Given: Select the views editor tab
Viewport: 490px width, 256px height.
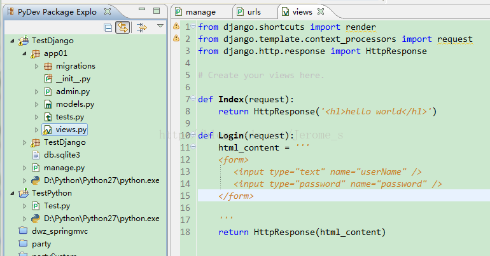Looking at the screenshot, I should coord(302,12).
